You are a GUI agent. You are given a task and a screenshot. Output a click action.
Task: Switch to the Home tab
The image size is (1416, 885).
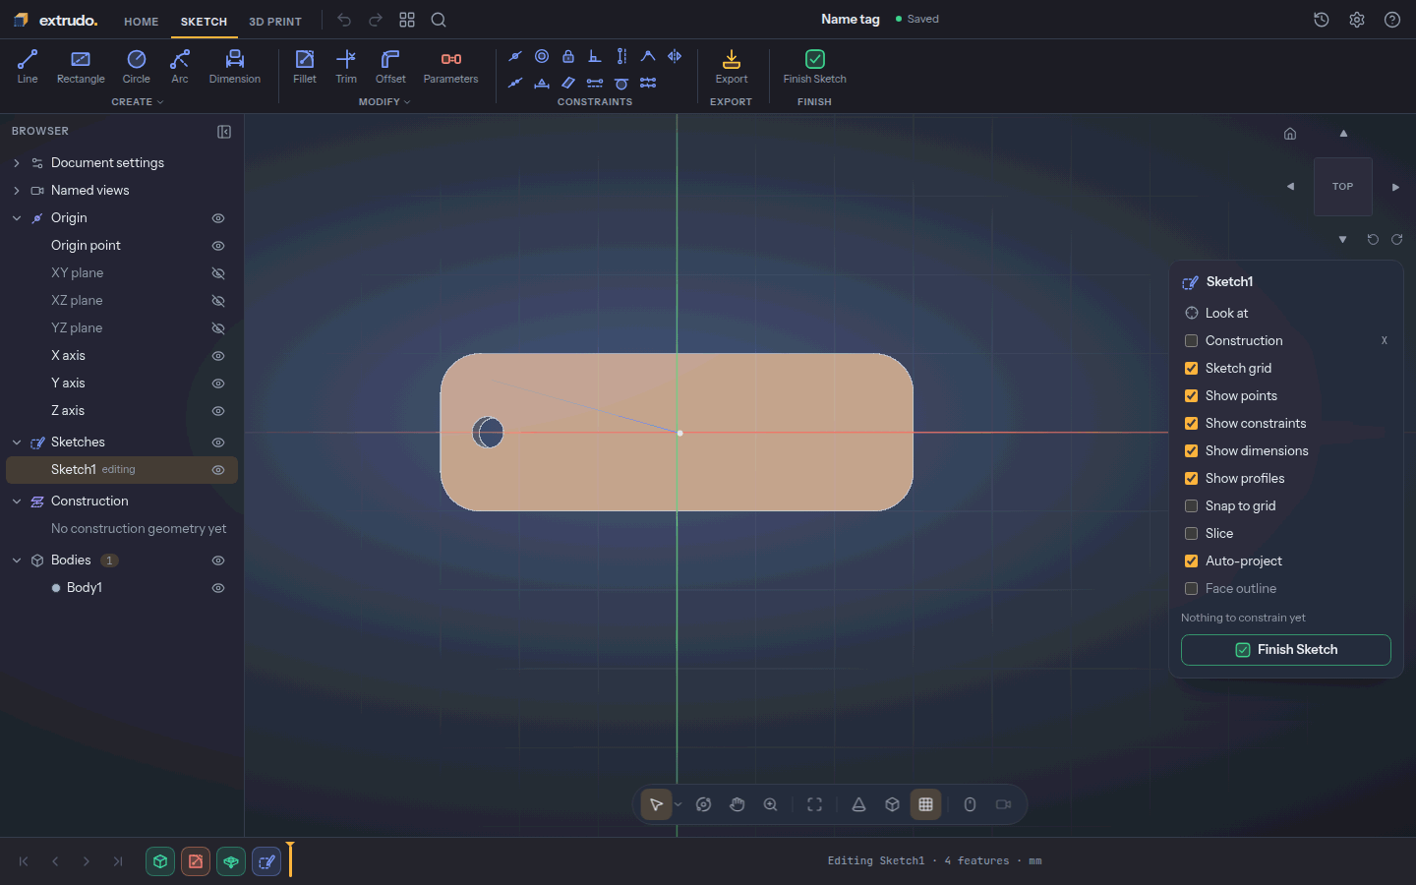point(142,22)
